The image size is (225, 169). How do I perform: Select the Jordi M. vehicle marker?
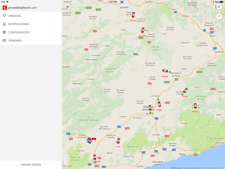click(x=150, y=108)
